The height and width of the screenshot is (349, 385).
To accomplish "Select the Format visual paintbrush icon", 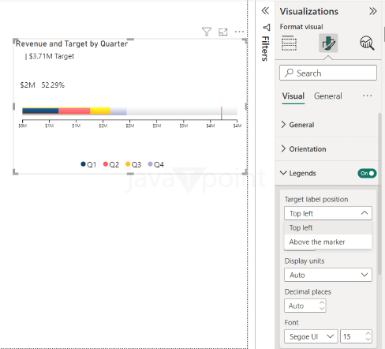I will 328,43.
